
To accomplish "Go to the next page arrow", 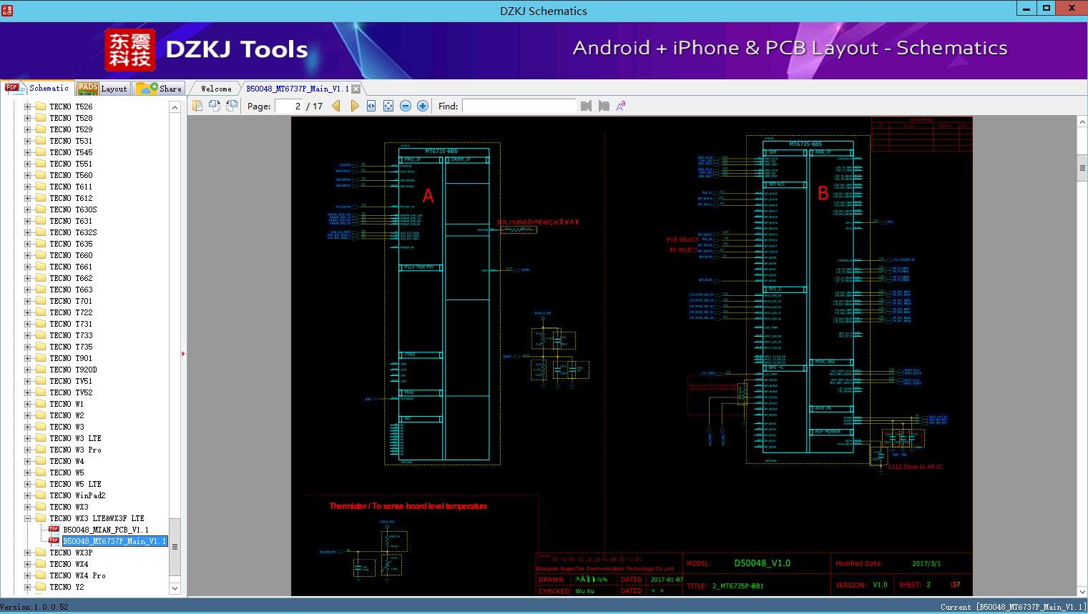I will pos(354,106).
